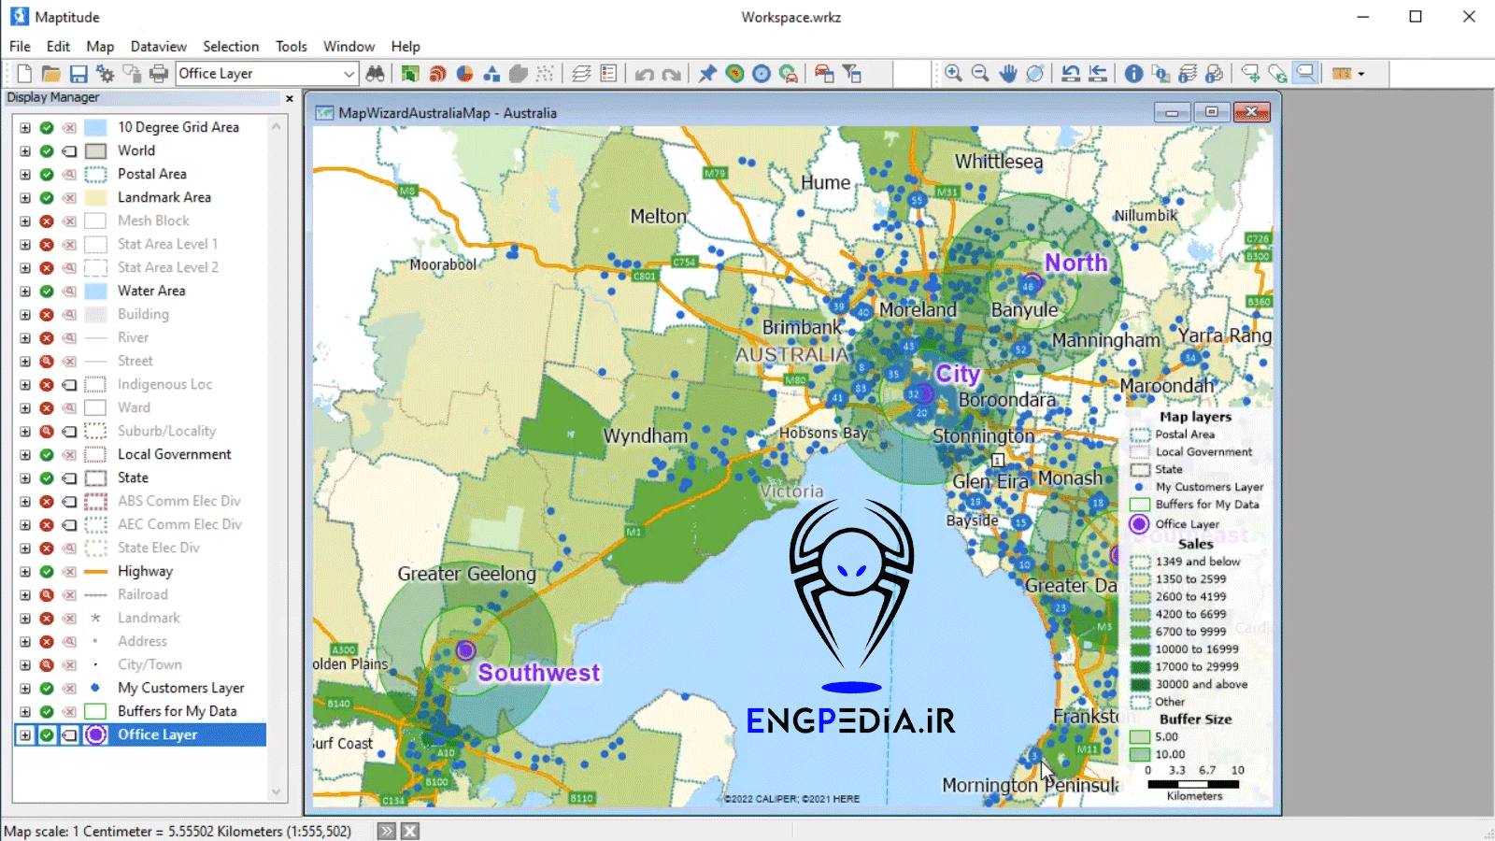1495x841 pixels.
Task: Open the Map menu
Action: [x=100, y=47]
